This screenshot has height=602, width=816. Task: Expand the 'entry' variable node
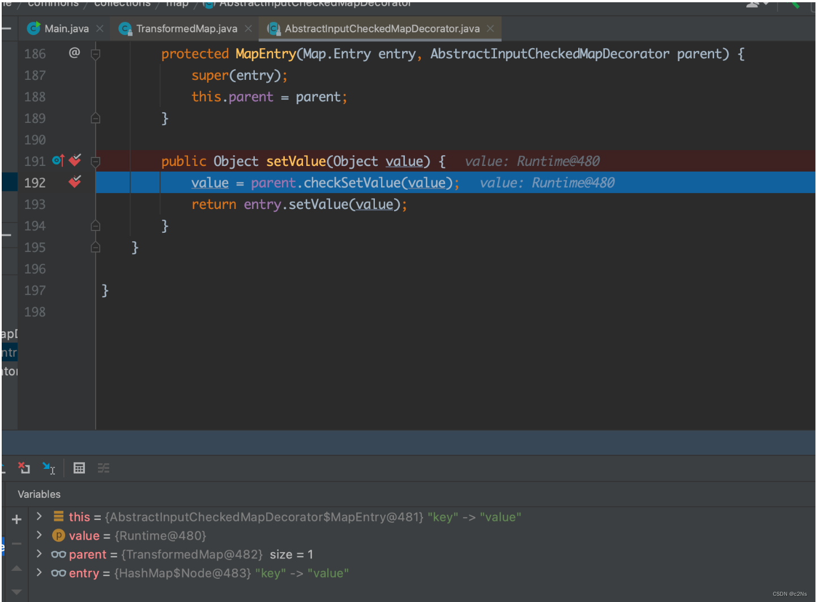coord(39,573)
